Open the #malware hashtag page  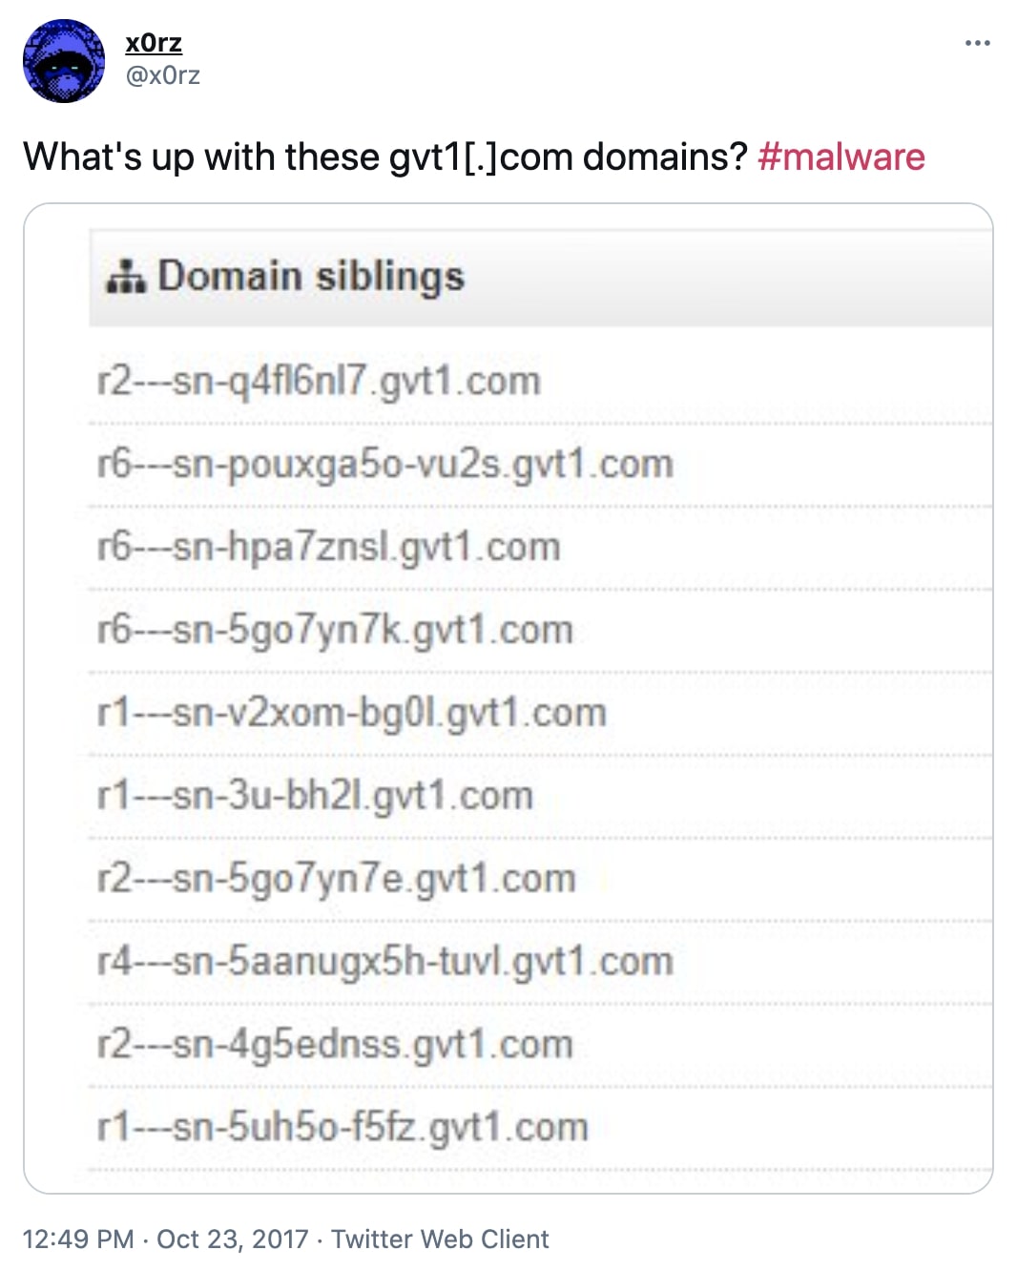841,156
